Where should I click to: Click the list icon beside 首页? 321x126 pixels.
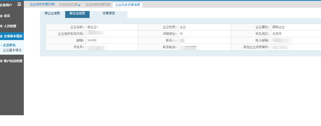[1, 16]
